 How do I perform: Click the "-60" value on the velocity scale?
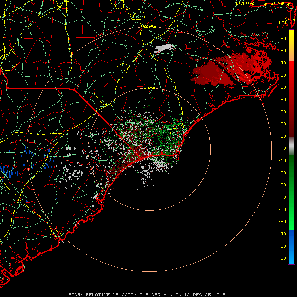pos(282,222)
